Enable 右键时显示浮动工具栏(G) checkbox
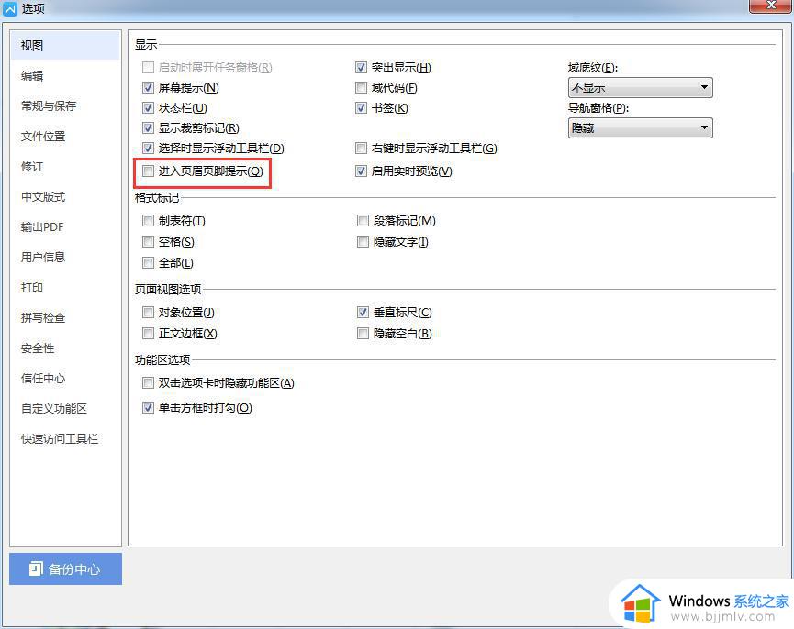Viewport: 794px width, 629px height. coord(361,149)
